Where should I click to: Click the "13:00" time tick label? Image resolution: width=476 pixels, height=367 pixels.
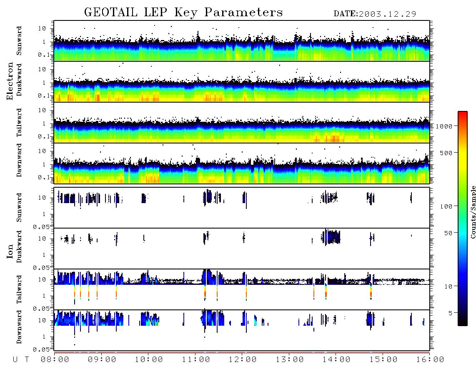tap(290, 359)
